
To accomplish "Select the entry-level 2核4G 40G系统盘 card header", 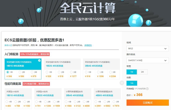I will [x=101, y=64].
